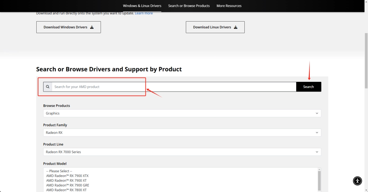
Task: Click download arrow icon on Windows Drivers
Action: (92, 27)
